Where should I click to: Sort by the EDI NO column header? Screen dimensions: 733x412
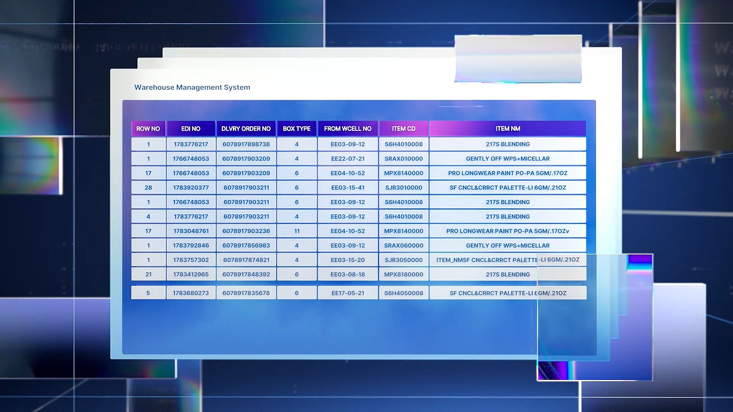pos(191,129)
